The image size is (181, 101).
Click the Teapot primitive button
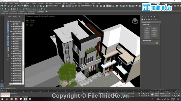tap(147, 36)
